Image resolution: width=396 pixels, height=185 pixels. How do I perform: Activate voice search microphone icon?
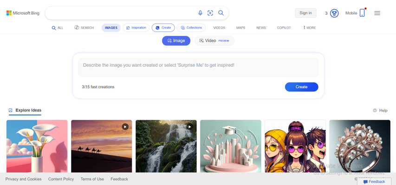tap(200, 13)
